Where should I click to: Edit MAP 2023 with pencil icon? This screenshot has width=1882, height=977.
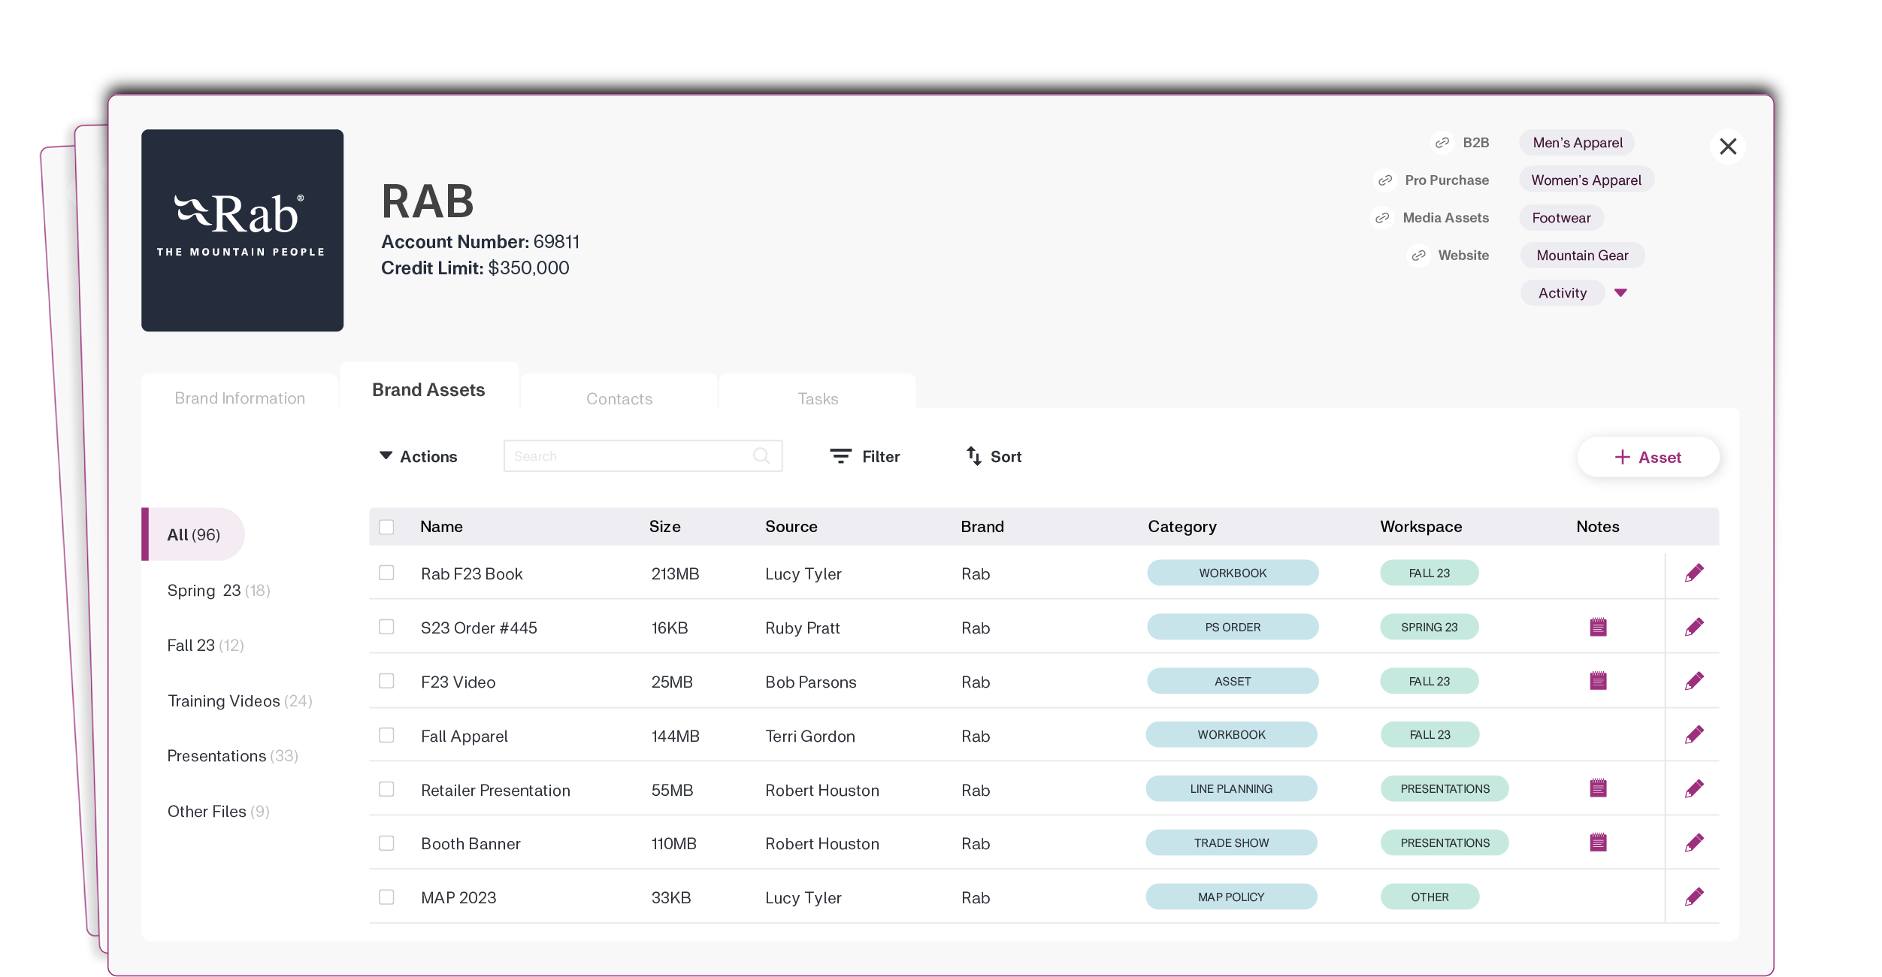pos(1693,897)
